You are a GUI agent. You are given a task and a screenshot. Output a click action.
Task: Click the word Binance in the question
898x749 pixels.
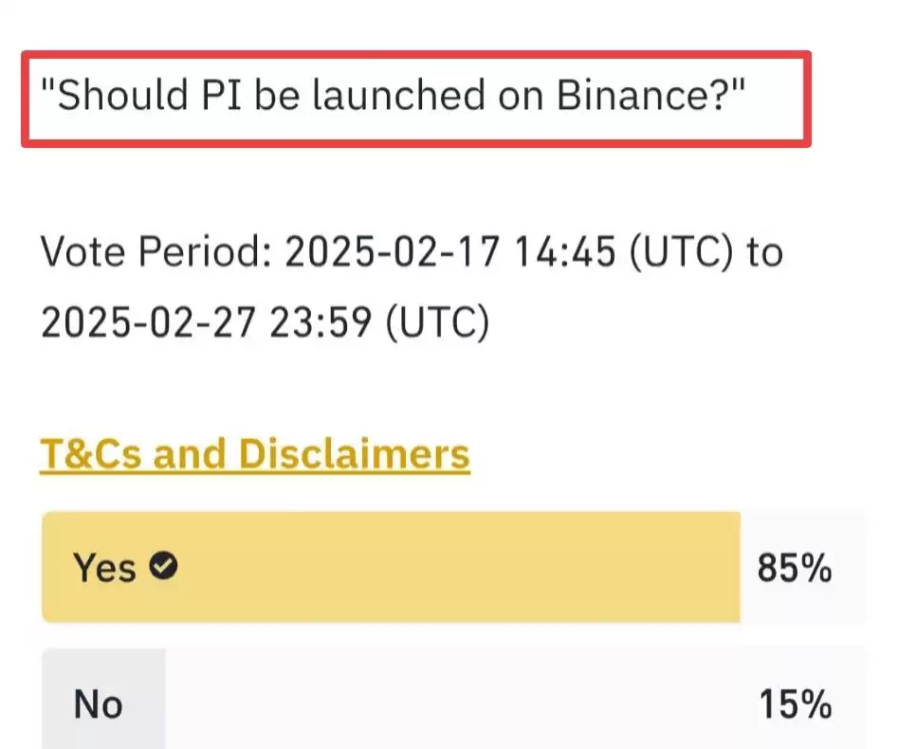[x=633, y=95]
